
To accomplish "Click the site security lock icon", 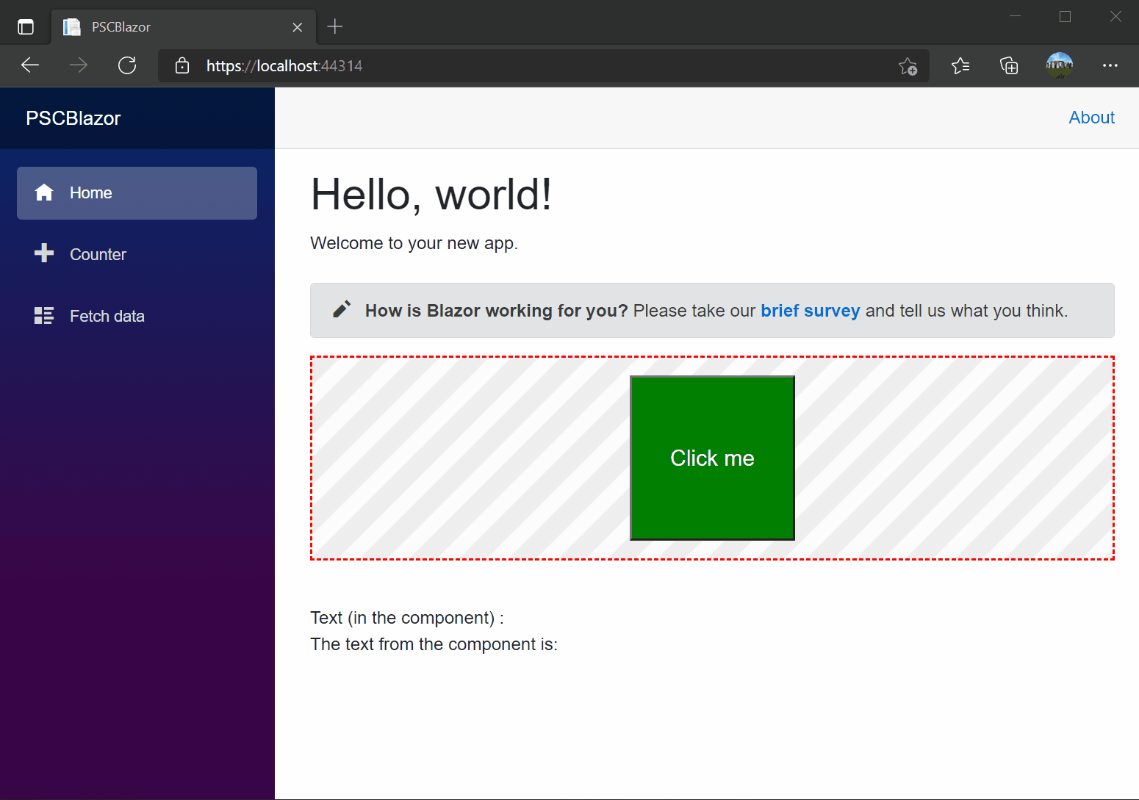I will tap(181, 65).
